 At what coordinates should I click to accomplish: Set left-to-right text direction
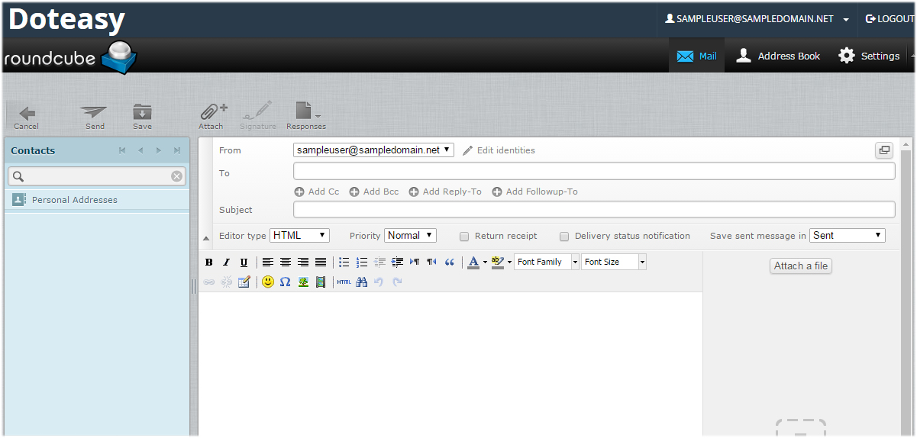(415, 262)
